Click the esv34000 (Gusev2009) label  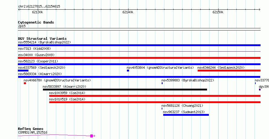(36, 55)
